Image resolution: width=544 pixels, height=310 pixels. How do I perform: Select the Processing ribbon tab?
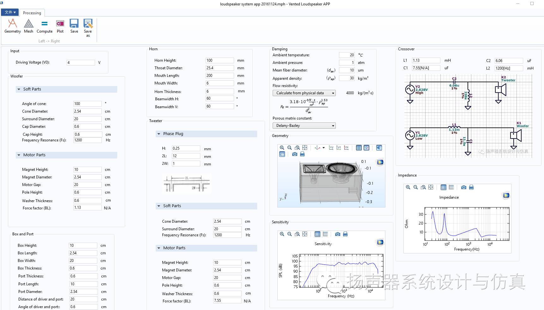coord(32,13)
